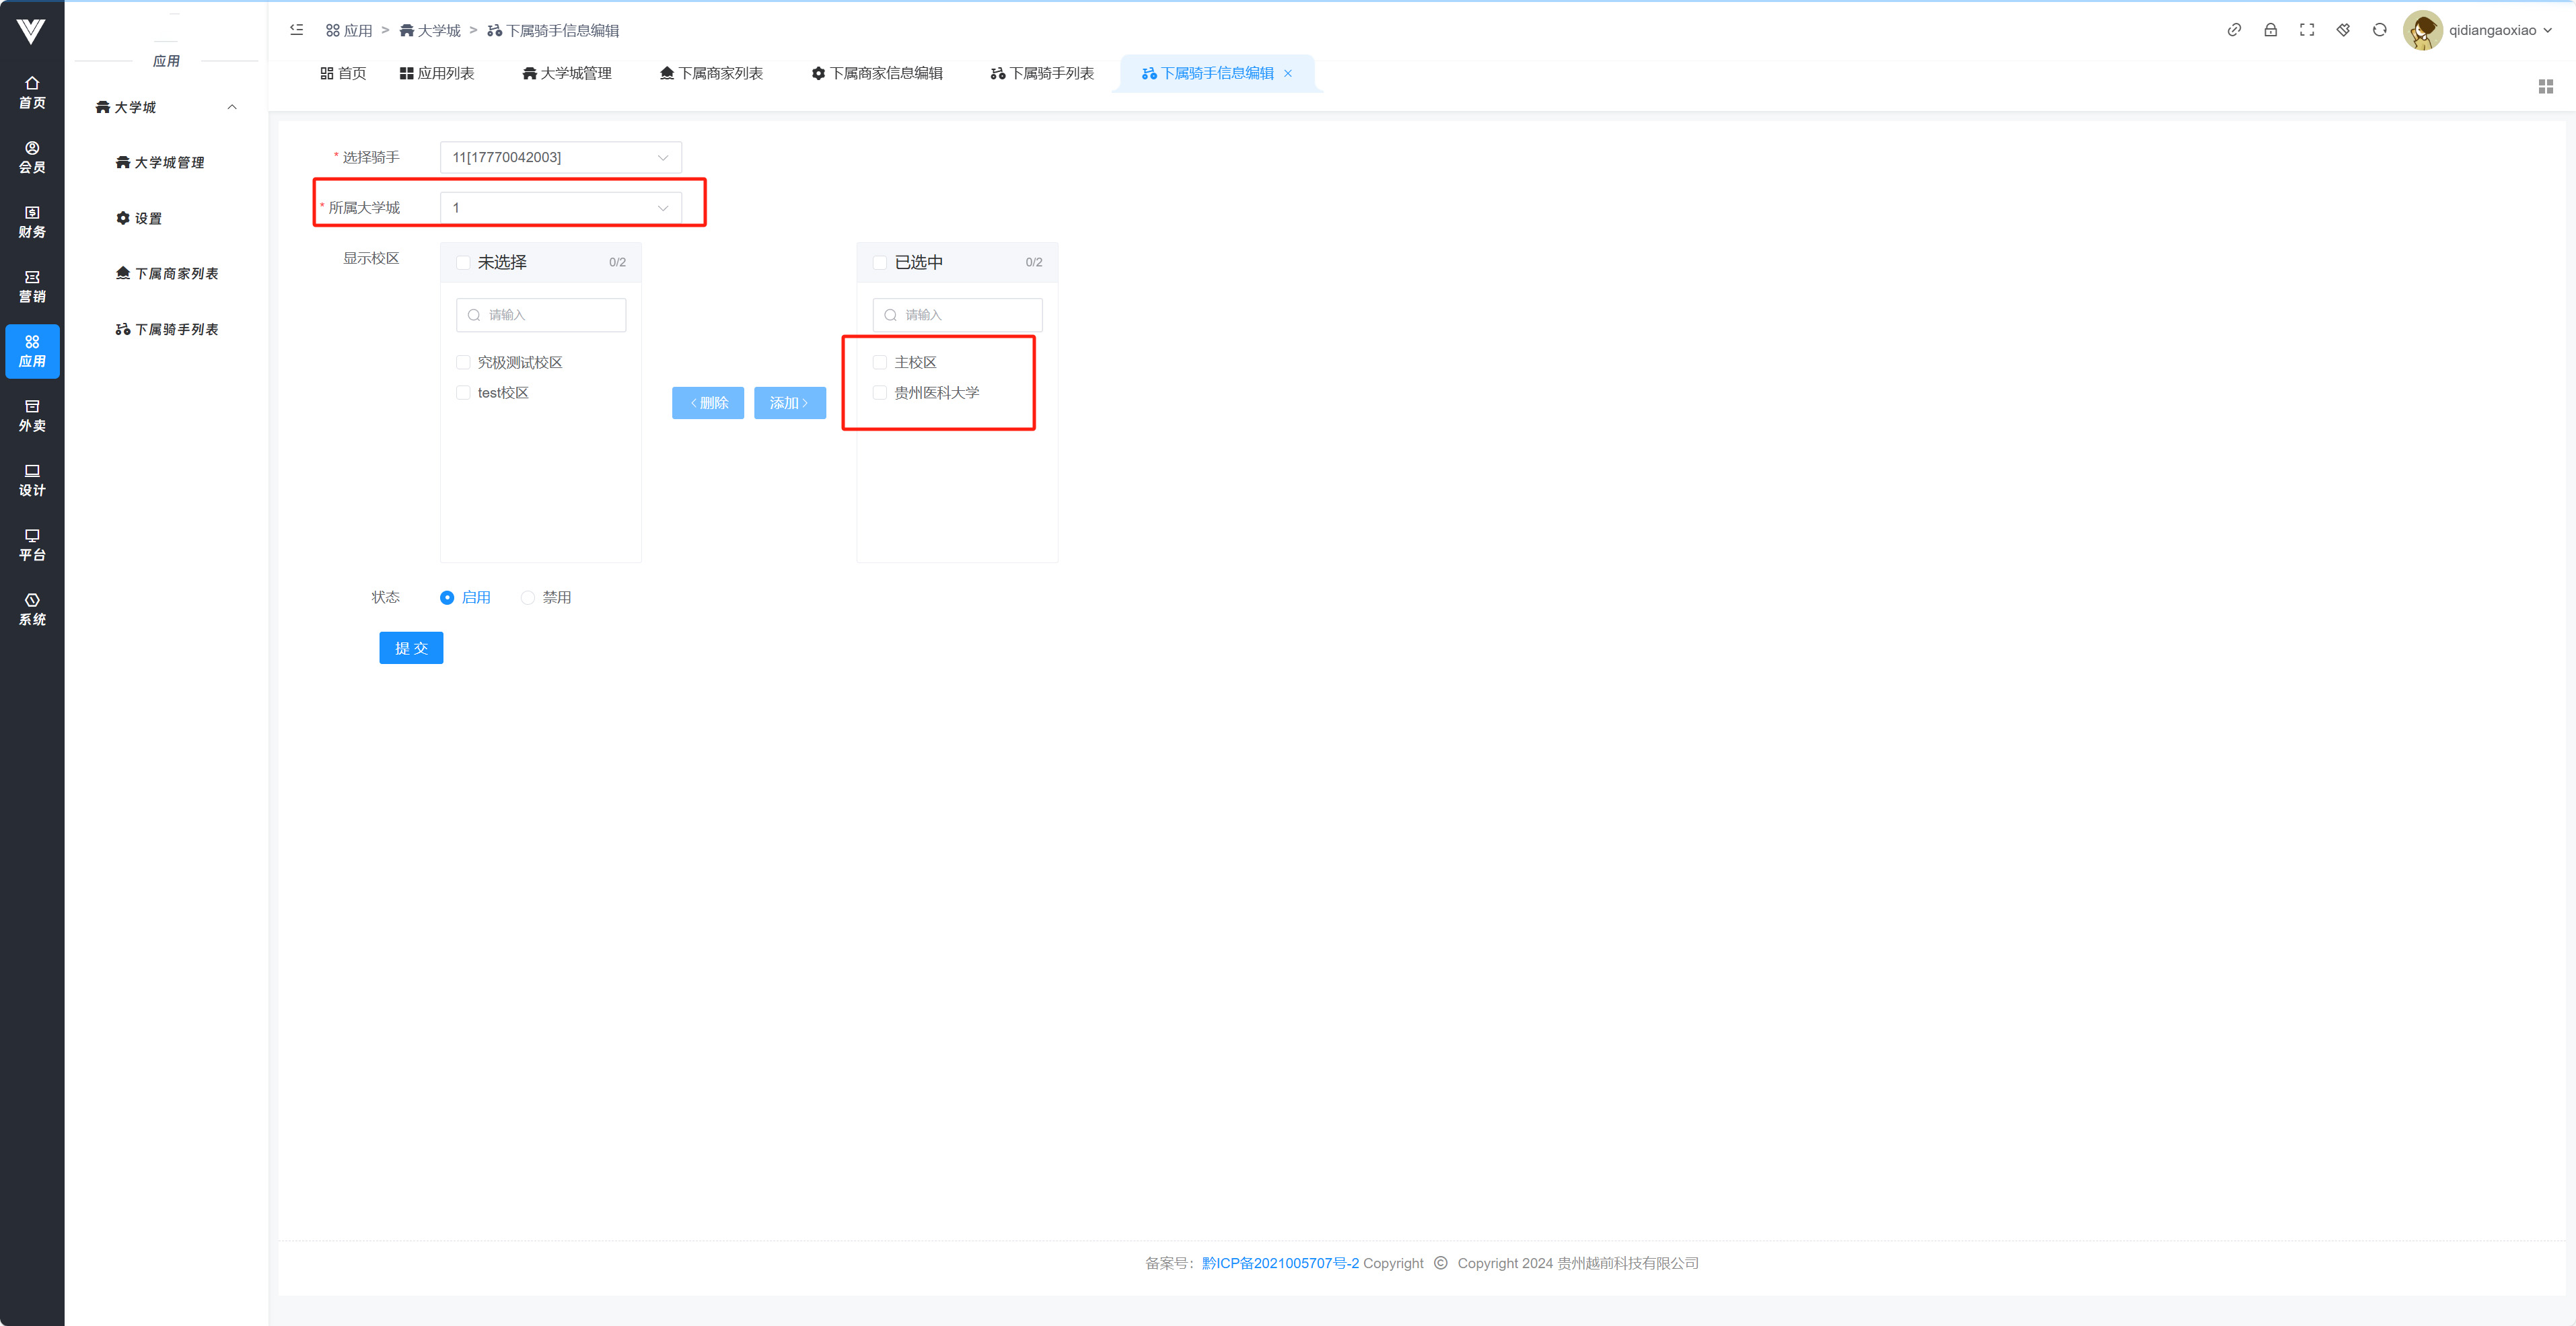Toggle fullscreen mode icon
The height and width of the screenshot is (1326, 2576).
[x=2307, y=30]
